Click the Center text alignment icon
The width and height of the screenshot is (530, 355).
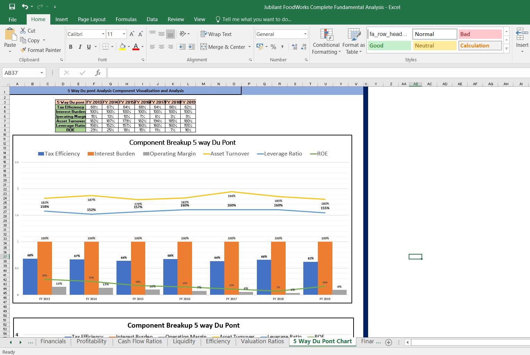tap(162, 47)
